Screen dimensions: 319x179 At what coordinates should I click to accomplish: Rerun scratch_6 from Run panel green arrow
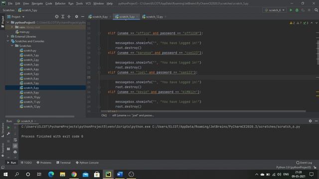point(8,128)
